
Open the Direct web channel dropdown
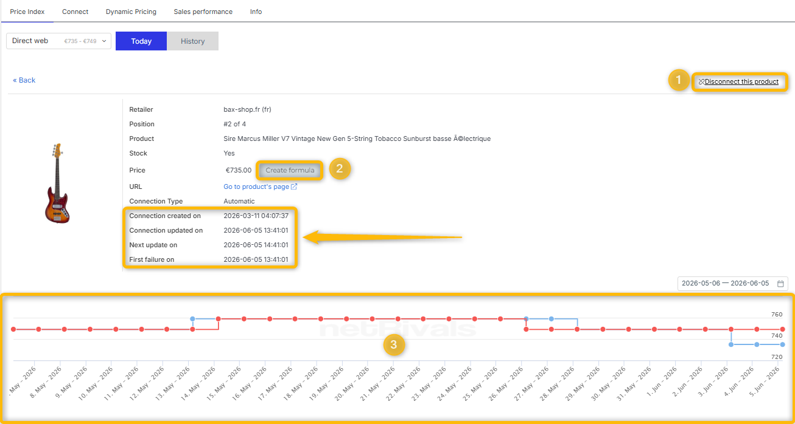[x=58, y=41]
